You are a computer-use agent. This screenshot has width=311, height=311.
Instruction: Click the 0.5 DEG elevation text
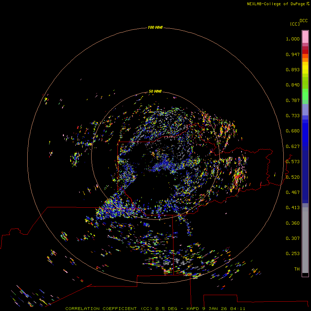pyautogui.click(x=166, y=309)
